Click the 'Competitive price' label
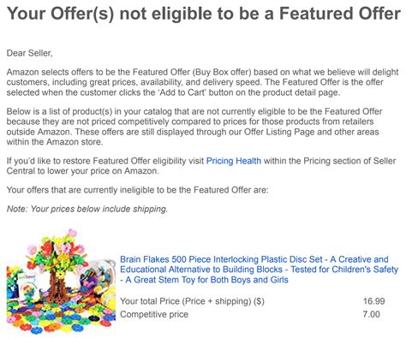Viewport: 406px width, 338px height. pos(154,314)
